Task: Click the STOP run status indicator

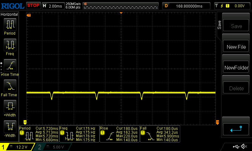Action: coord(33,5)
